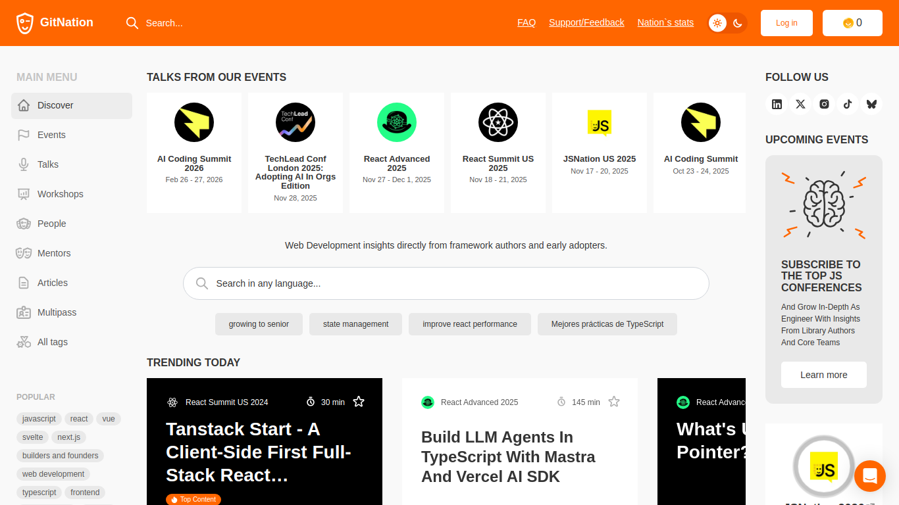The width and height of the screenshot is (899, 505).
Task: Select Mentors in the main menu
Action: 72,253
